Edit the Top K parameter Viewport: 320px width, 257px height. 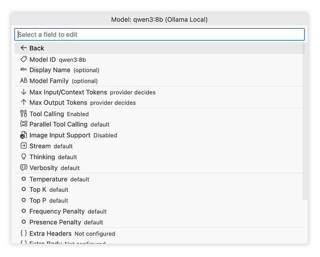159,190
